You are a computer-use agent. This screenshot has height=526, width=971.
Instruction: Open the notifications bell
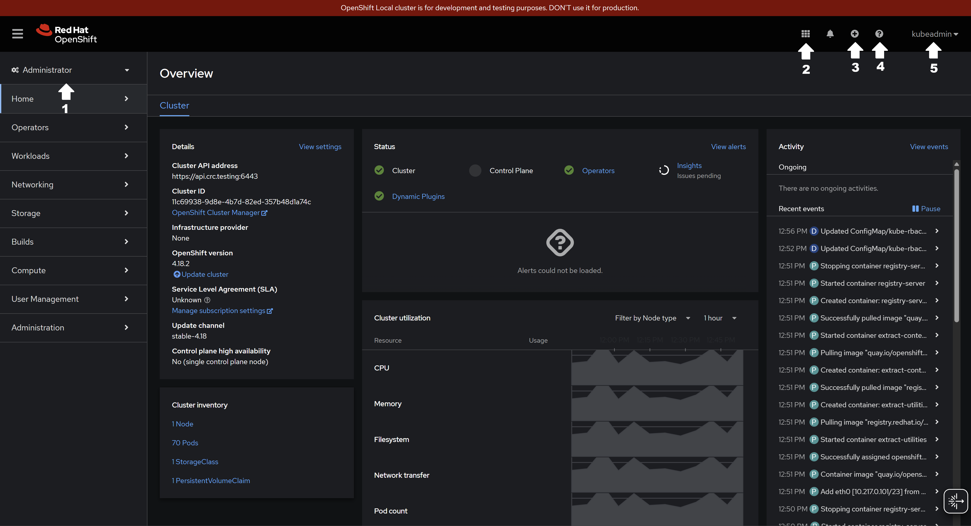(830, 34)
